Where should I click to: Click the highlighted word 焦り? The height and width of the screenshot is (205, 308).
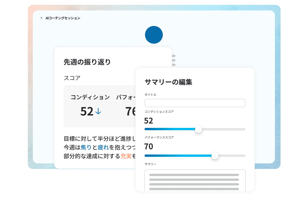86,147
